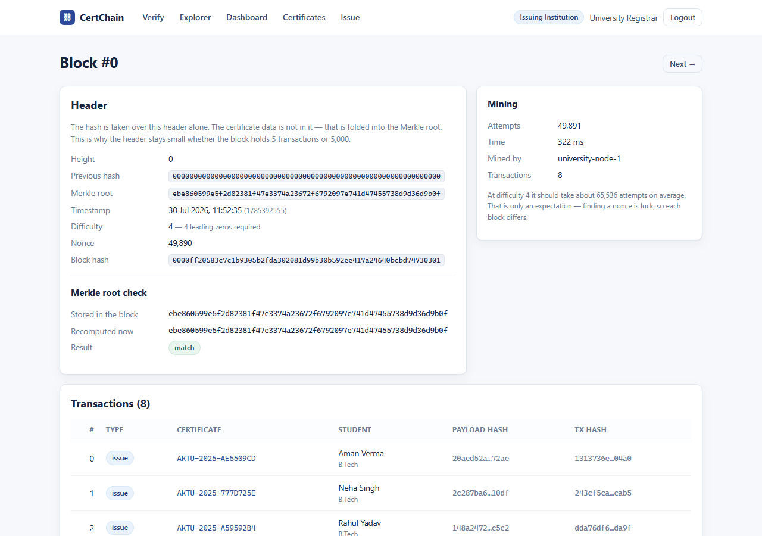
Task: Click the Difficulty value 4
Action: coord(171,226)
